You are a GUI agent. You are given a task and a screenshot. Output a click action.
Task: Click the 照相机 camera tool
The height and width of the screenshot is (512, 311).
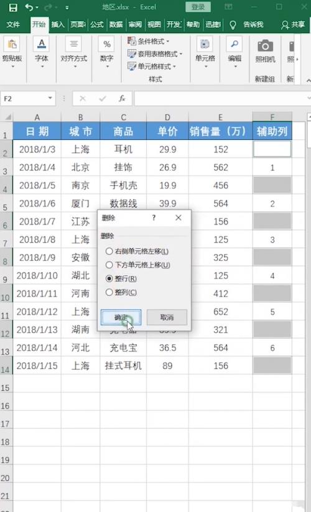(x=265, y=51)
